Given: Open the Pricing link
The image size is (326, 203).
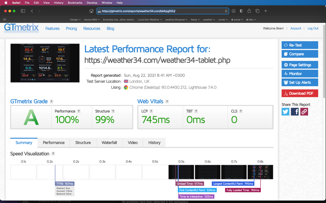Looking at the screenshot, I should [x=71, y=28].
